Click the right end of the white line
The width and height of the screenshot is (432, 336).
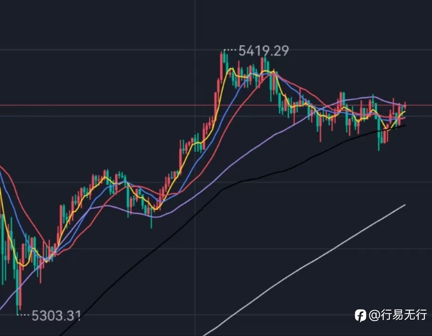(x=404, y=205)
